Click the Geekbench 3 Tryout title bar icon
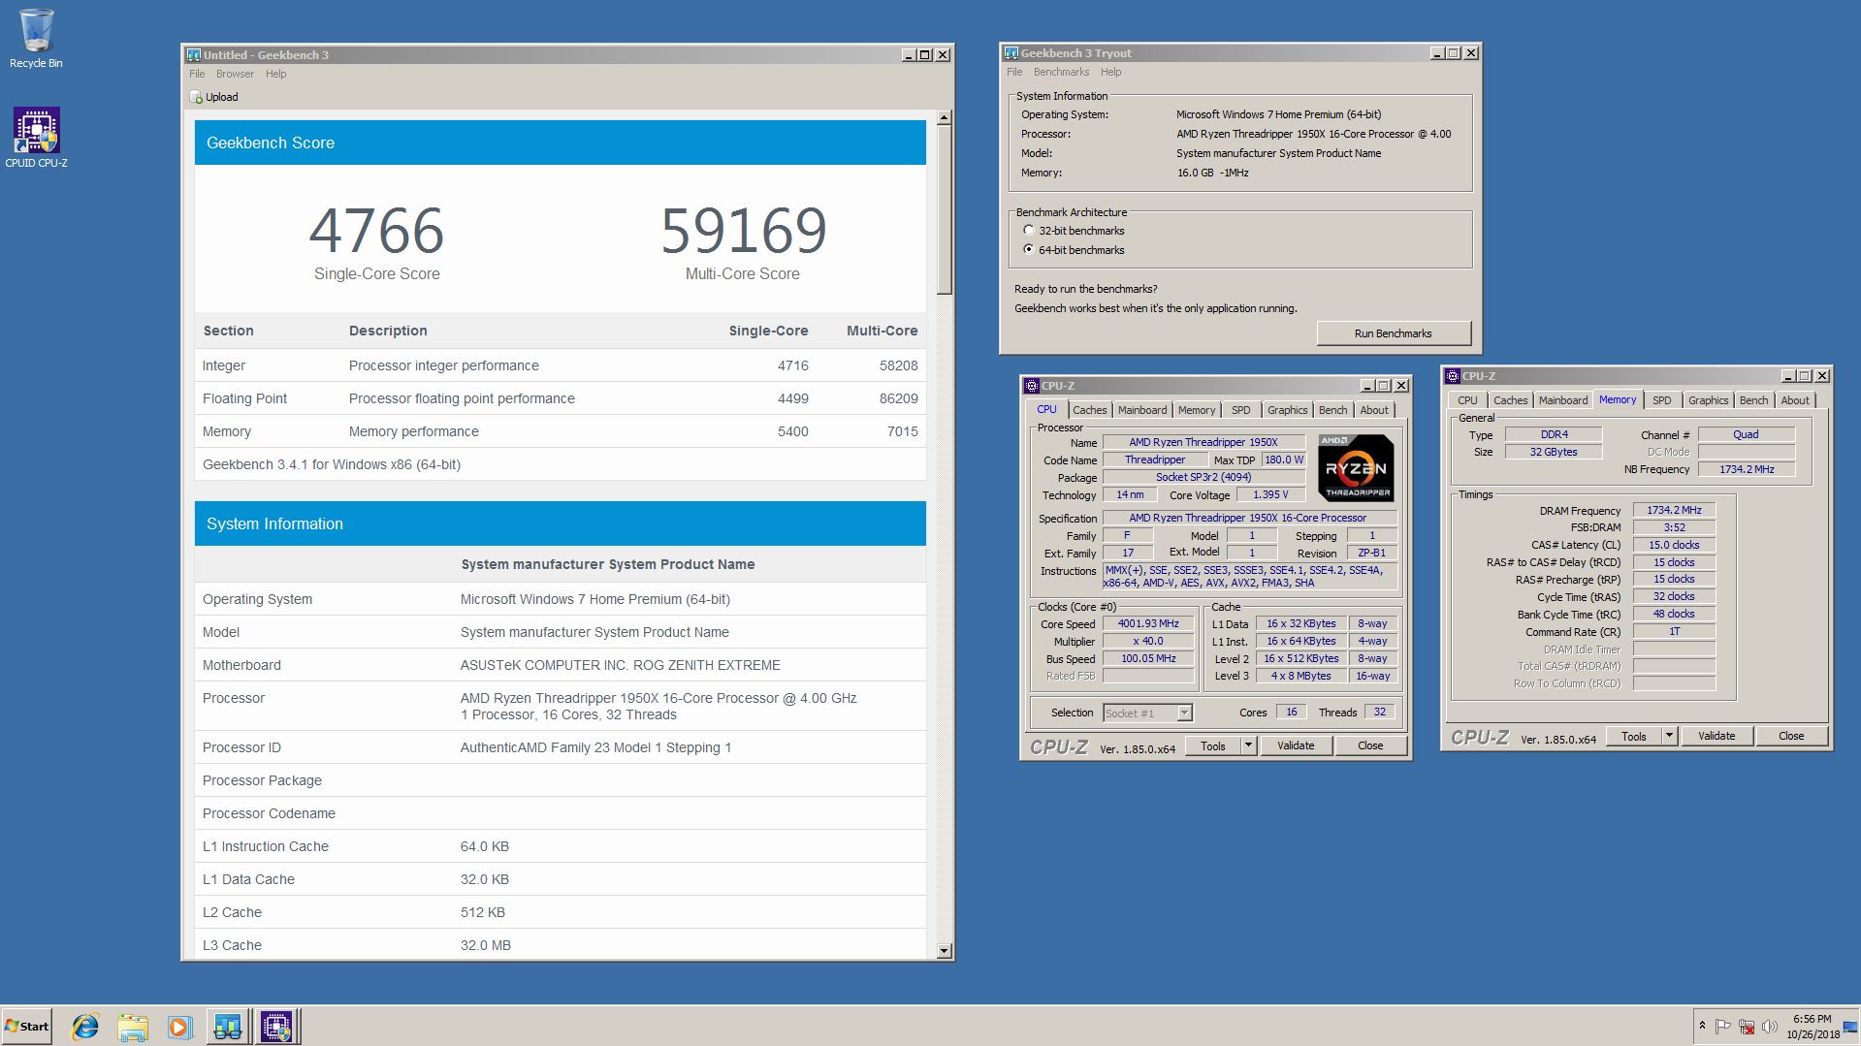 (x=1011, y=53)
